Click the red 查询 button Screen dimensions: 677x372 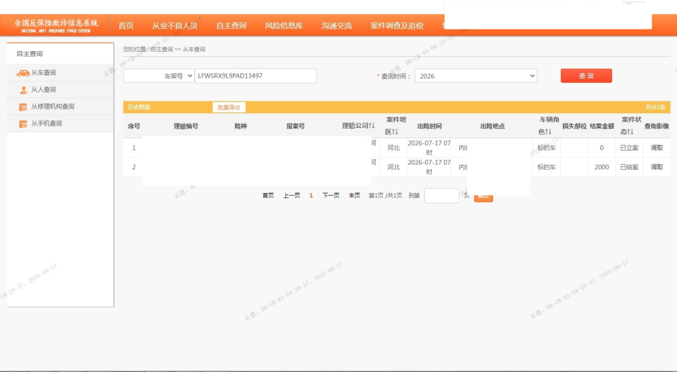(586, 76)
